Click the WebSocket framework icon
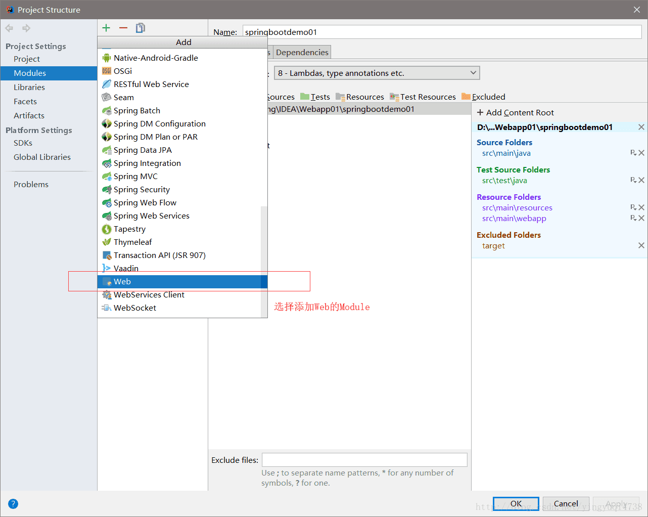The width and height of the screenshot is (648, 517). 107,308
